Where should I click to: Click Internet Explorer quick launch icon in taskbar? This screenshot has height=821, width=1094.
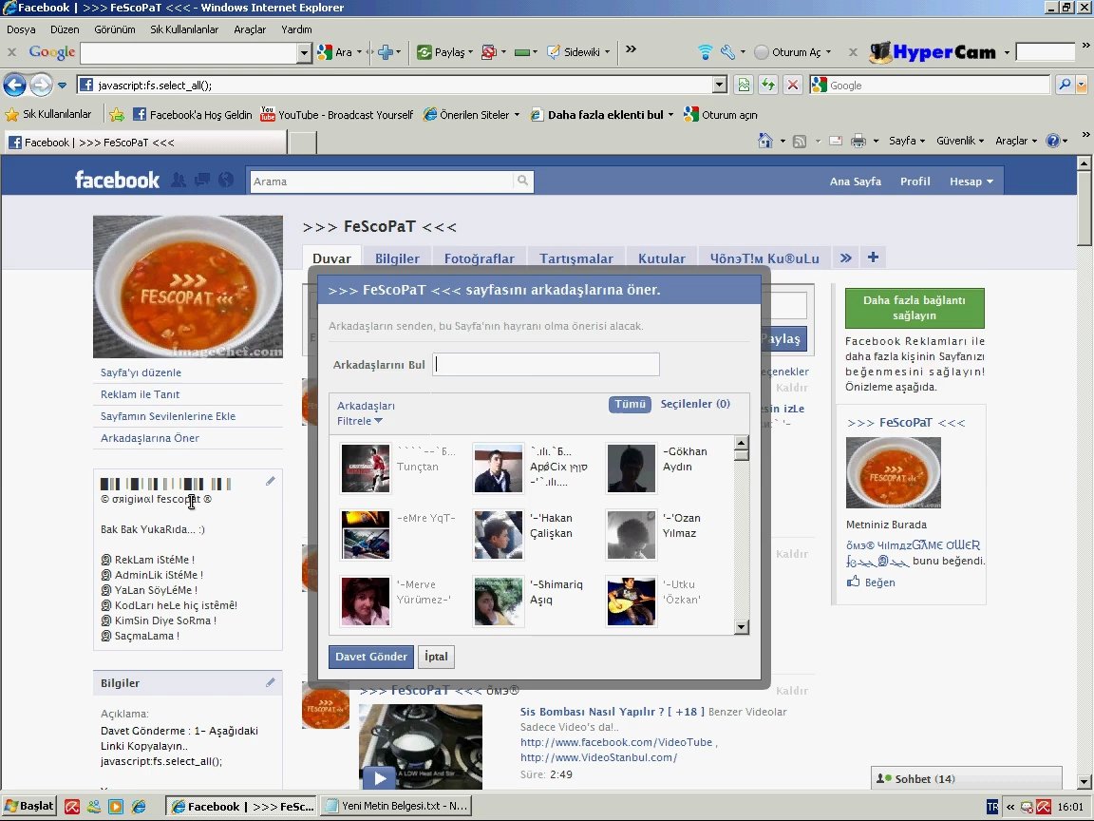[139, 807]
